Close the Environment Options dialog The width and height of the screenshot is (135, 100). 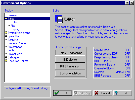pyautogui.click(x=132, y=3)
